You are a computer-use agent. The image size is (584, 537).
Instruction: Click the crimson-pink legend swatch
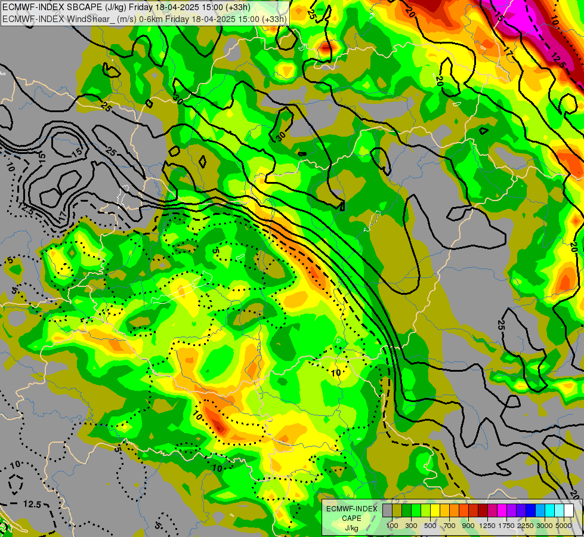coord(492,510)
